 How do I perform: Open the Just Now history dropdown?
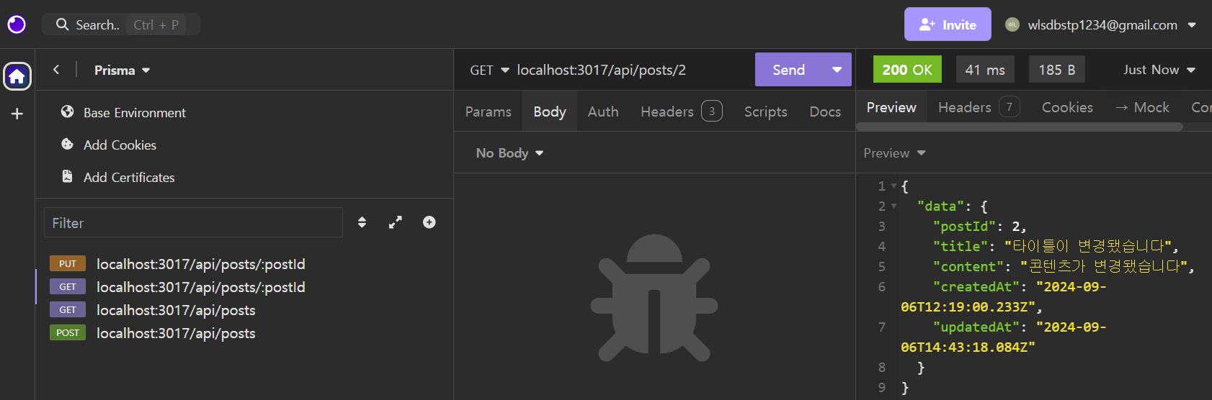pos(1159,70)
